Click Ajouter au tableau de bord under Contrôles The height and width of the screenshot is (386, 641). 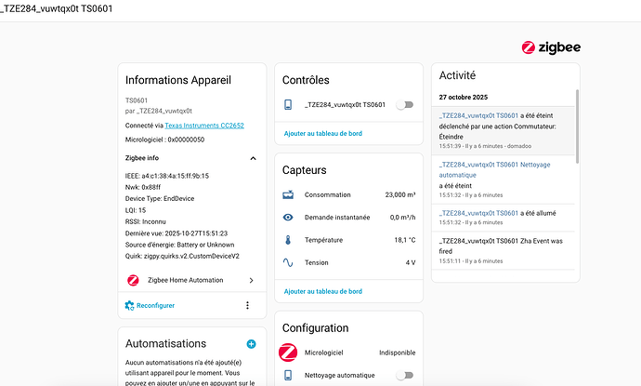pyautogui.click(x=321, y=135)
